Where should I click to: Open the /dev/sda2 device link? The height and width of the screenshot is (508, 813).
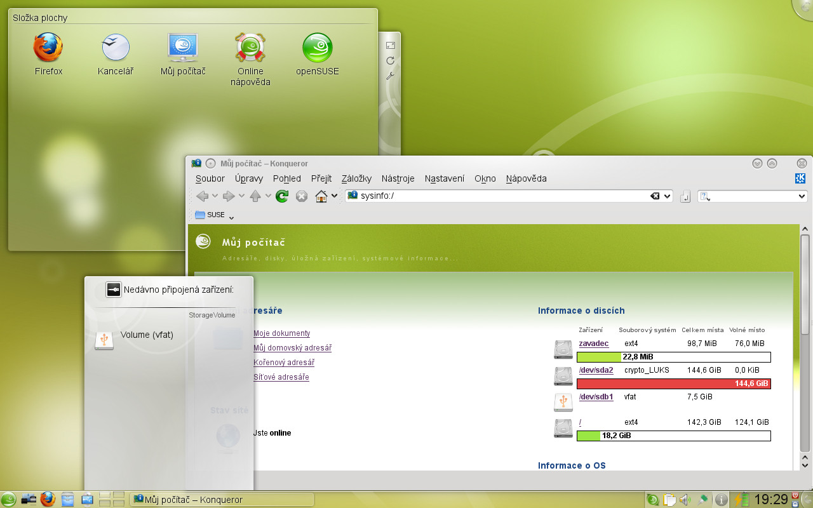pyautogui.click(x=596, y=370)
